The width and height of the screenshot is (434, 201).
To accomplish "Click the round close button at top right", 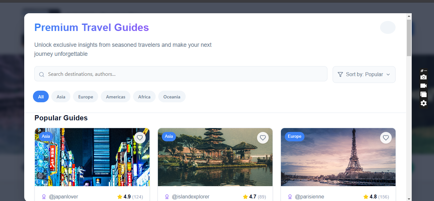I will [388, 27].
